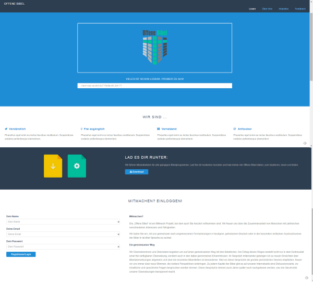313x282 pixels.
Task: Click the OFFENE BIBEL brand title link
Action: pyautogui.click(x=14, y=3)
